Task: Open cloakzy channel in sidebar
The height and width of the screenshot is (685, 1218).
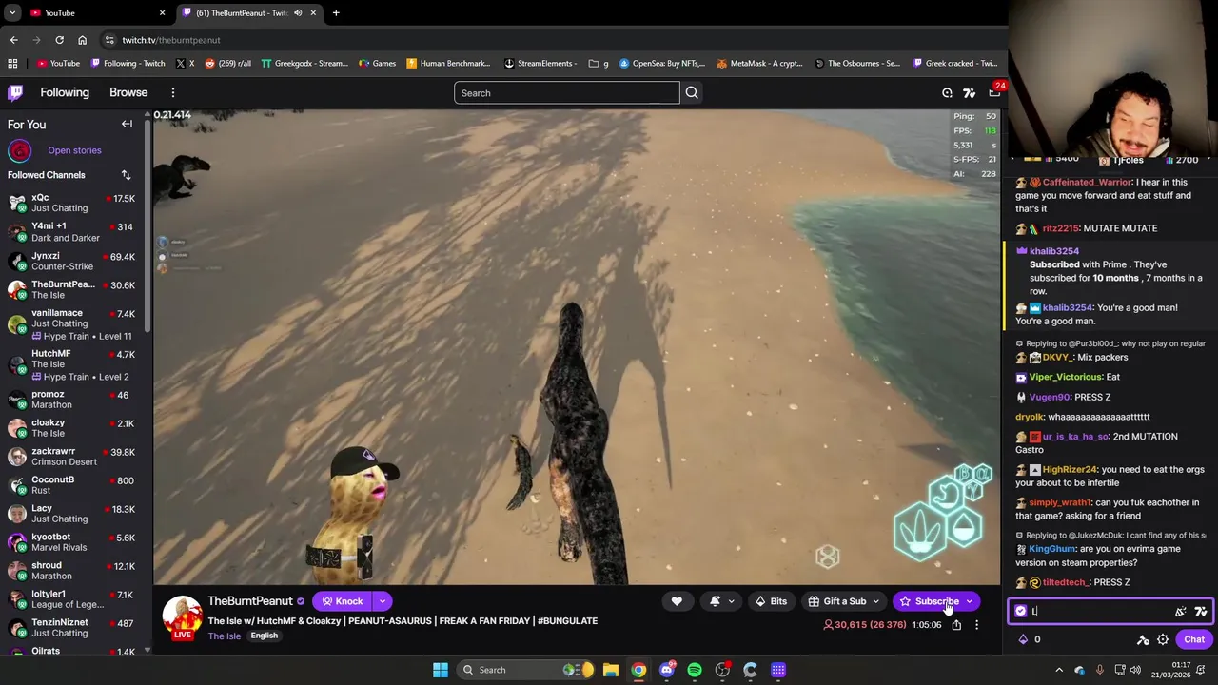Action: pos(72,427)
